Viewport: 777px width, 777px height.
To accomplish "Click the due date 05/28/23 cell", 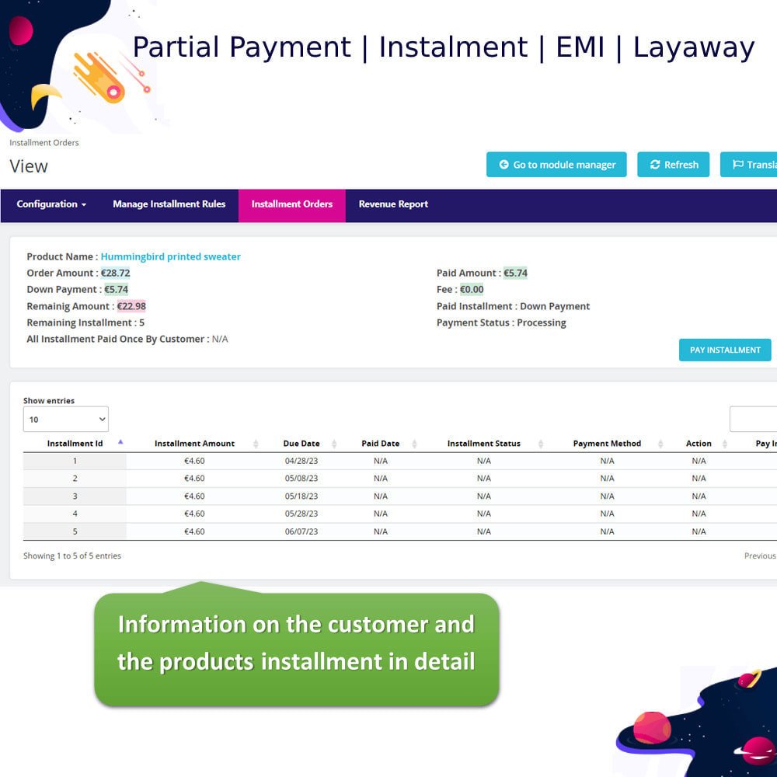I will 301,514.
